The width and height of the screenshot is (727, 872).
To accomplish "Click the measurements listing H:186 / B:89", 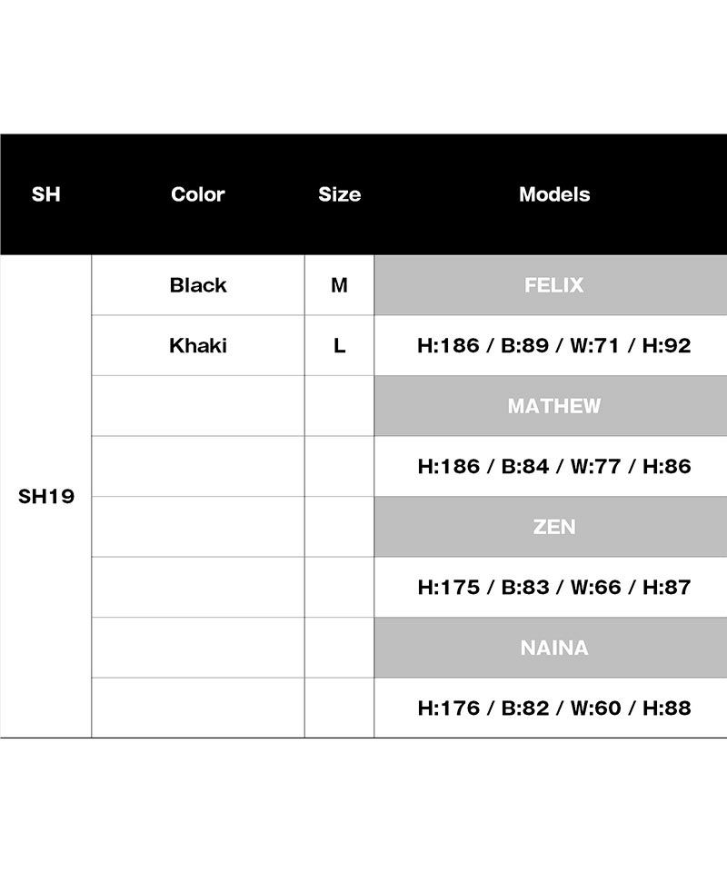I will pos(553,345).
